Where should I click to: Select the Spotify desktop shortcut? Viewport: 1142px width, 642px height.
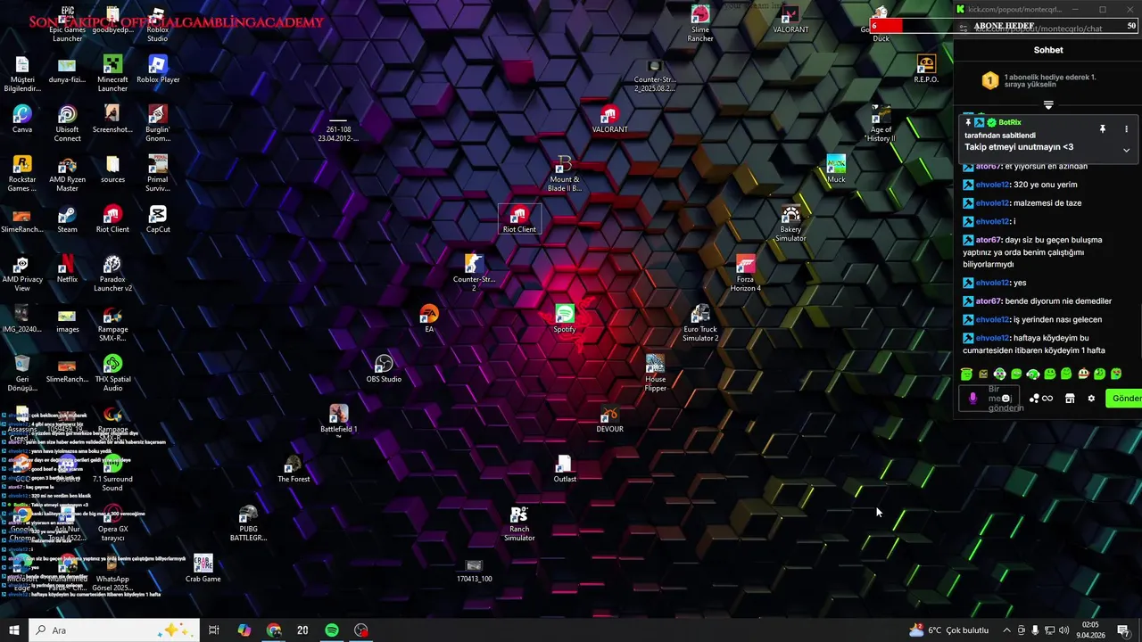(x=565, y=319)
